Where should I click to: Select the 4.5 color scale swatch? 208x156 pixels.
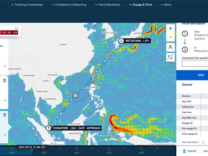[x=4, y=32]
